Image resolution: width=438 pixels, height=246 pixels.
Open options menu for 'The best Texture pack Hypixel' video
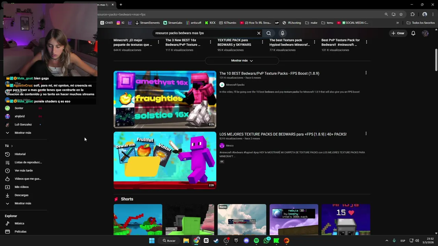coord(314,42)
